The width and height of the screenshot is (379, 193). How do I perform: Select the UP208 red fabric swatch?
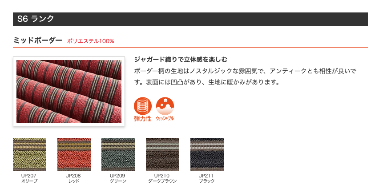[x=74, y=154]
